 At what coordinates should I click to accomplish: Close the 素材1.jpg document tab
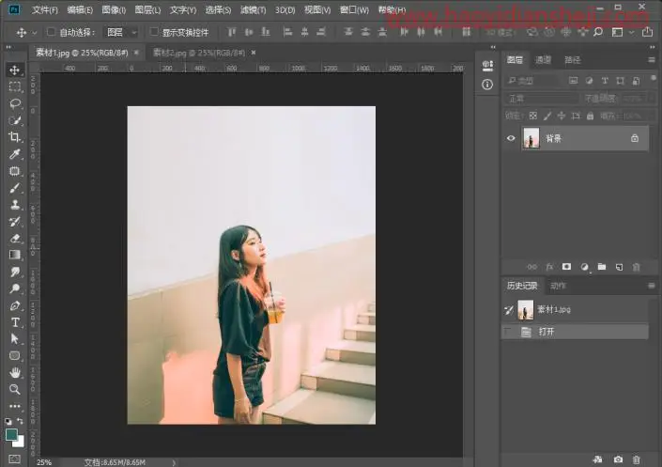coord(136,53)
